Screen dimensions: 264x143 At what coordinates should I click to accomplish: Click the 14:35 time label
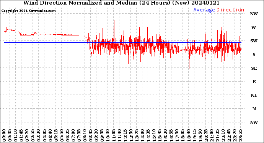pos(148,135)
